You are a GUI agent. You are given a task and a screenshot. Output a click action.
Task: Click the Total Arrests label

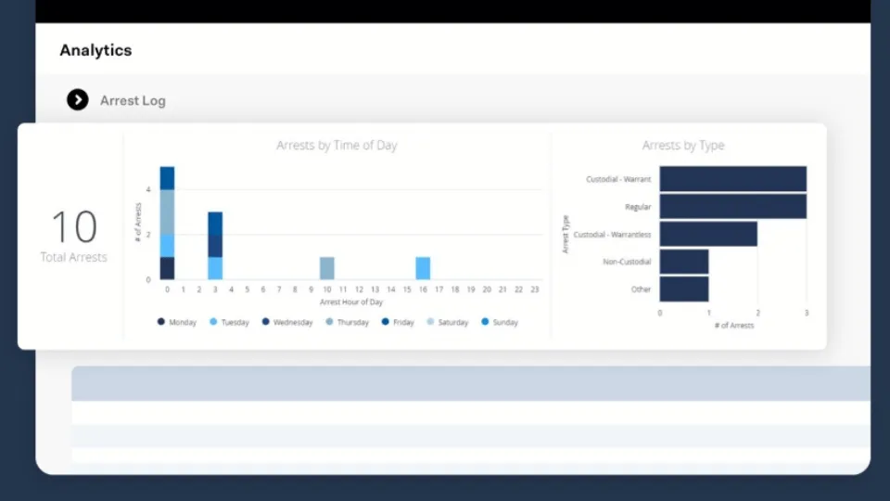click(x=74, y=257)
